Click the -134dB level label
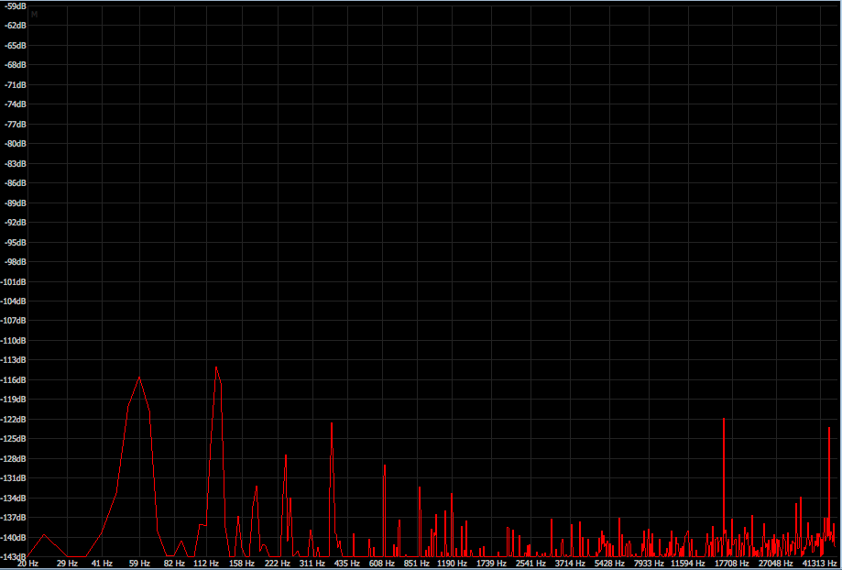The height and width of the screenshot is (570, 842). (x=14, y=498)
